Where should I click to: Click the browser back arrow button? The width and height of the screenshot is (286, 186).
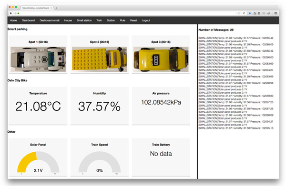click(x=11, y=13)
